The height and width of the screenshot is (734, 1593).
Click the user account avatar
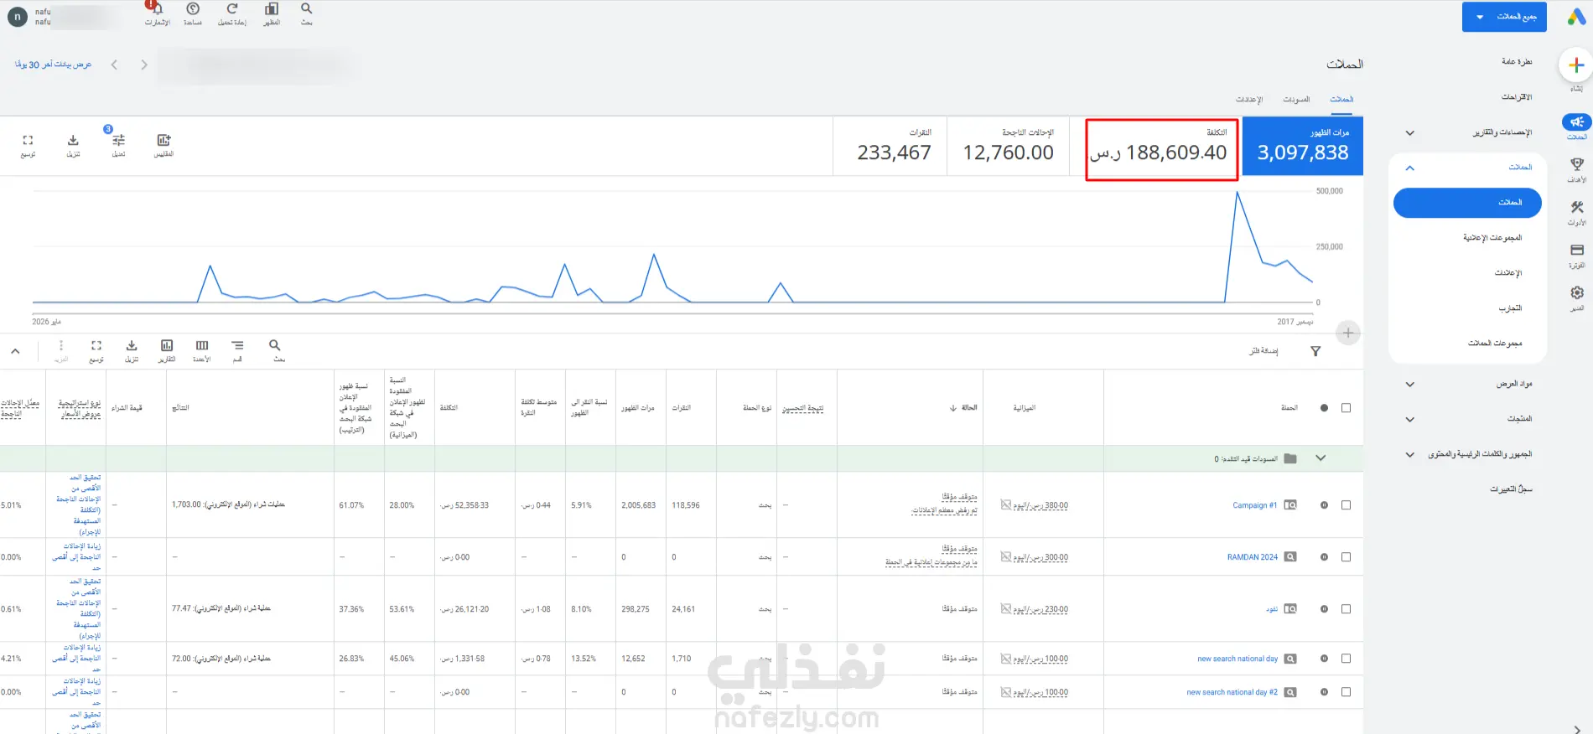[18, 17]
